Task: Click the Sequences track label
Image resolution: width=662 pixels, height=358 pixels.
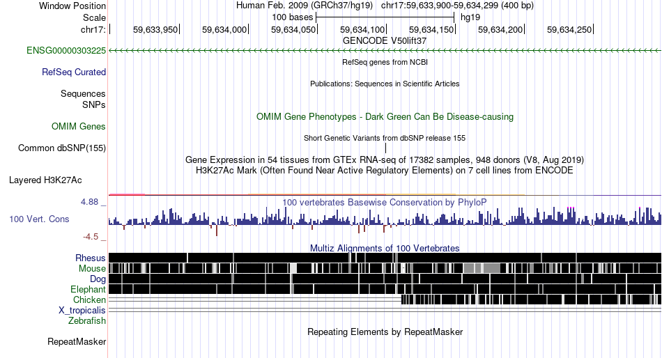Action: click(83, 94)
